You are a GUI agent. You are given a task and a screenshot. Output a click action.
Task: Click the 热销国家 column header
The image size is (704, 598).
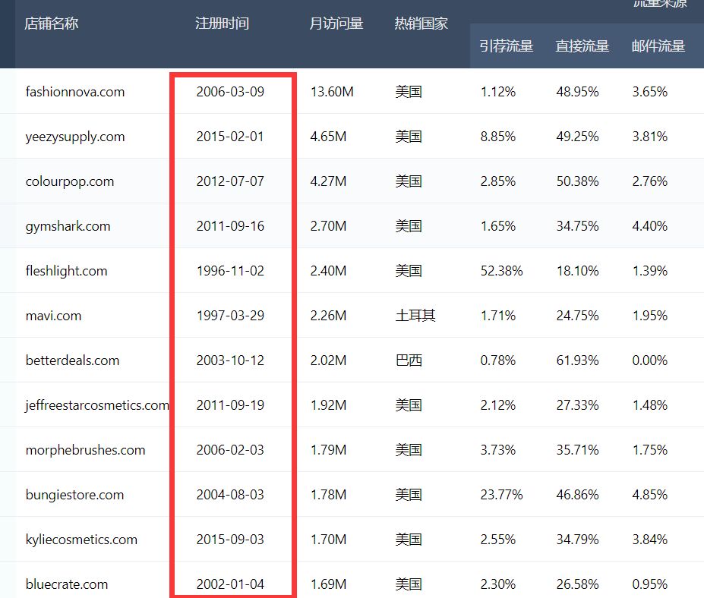(421, 24)
